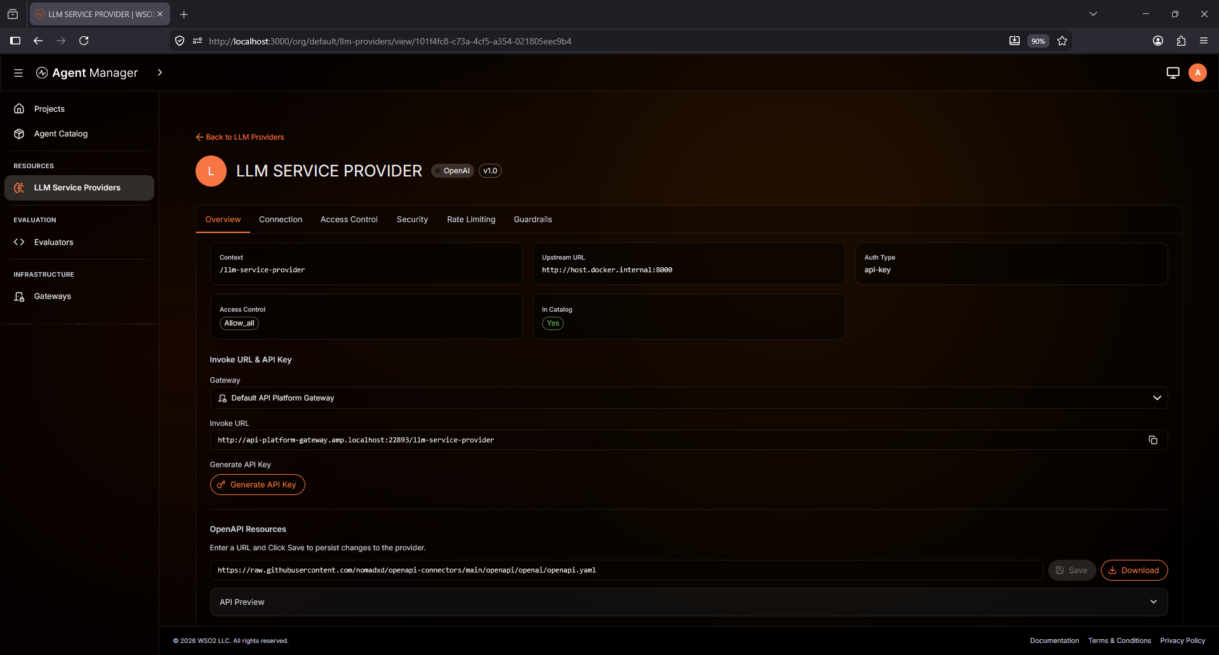The width and height of the screenshot is (1219, 655).
Task: Expand the breadcrumb chevron next to Agent Manager
Action: (160, 72)
